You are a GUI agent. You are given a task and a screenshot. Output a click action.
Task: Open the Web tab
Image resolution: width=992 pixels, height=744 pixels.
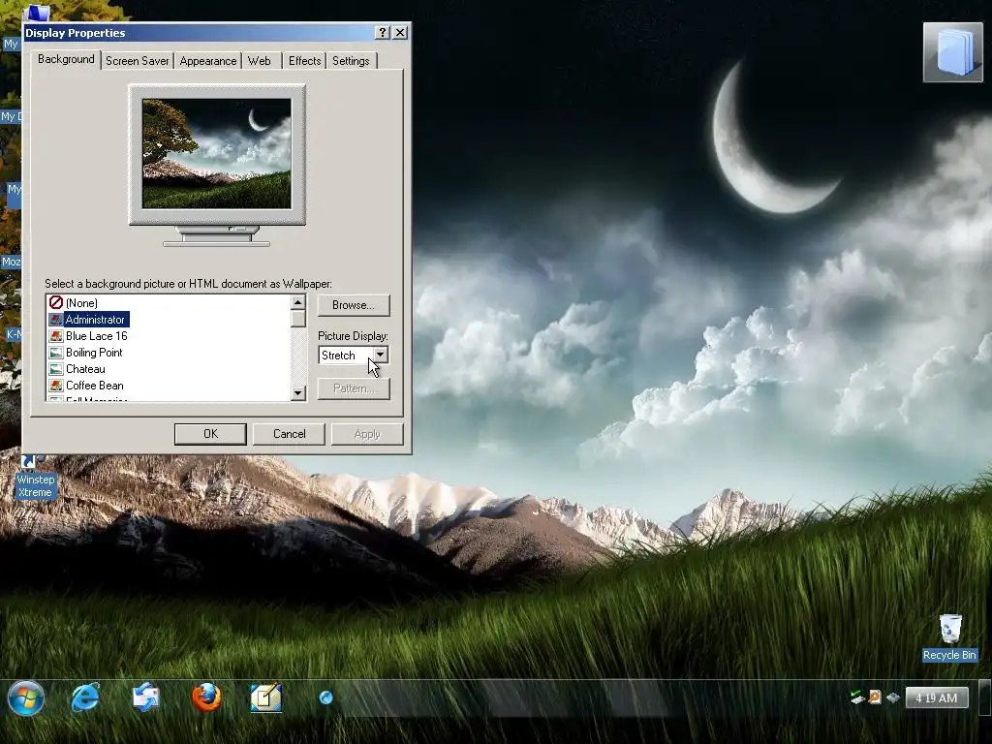(260, 61)
